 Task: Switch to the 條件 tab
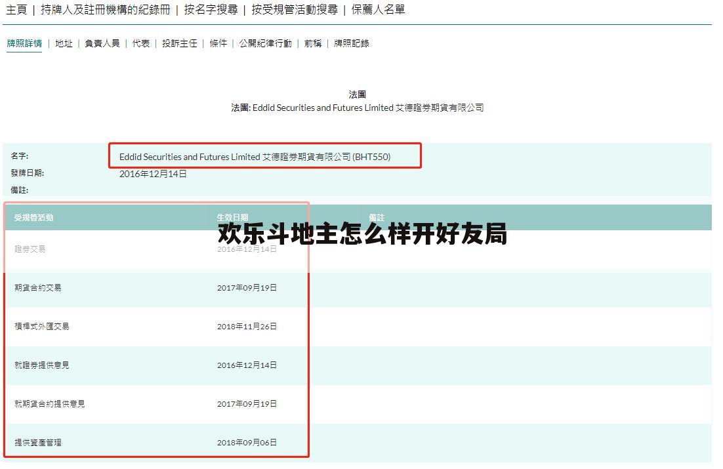[x=218, y=43]
